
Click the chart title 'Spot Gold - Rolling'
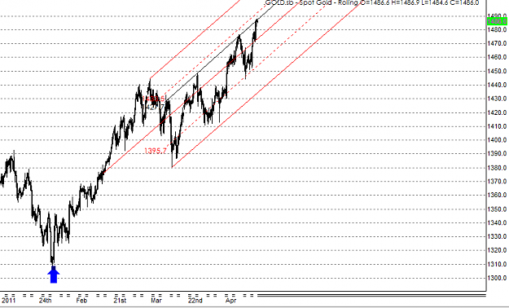coord(328,3)
